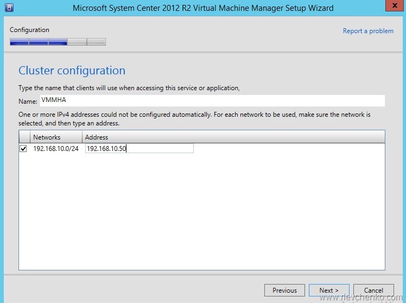Focus the address field showing 192.168.10.50
Viewport: 406px width, 303px height.
pyautogui.click(x=139, y=149)
